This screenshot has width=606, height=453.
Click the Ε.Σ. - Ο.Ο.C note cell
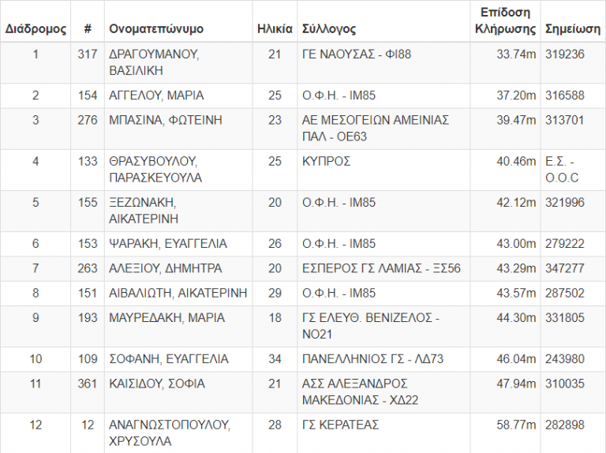(563, 170)
